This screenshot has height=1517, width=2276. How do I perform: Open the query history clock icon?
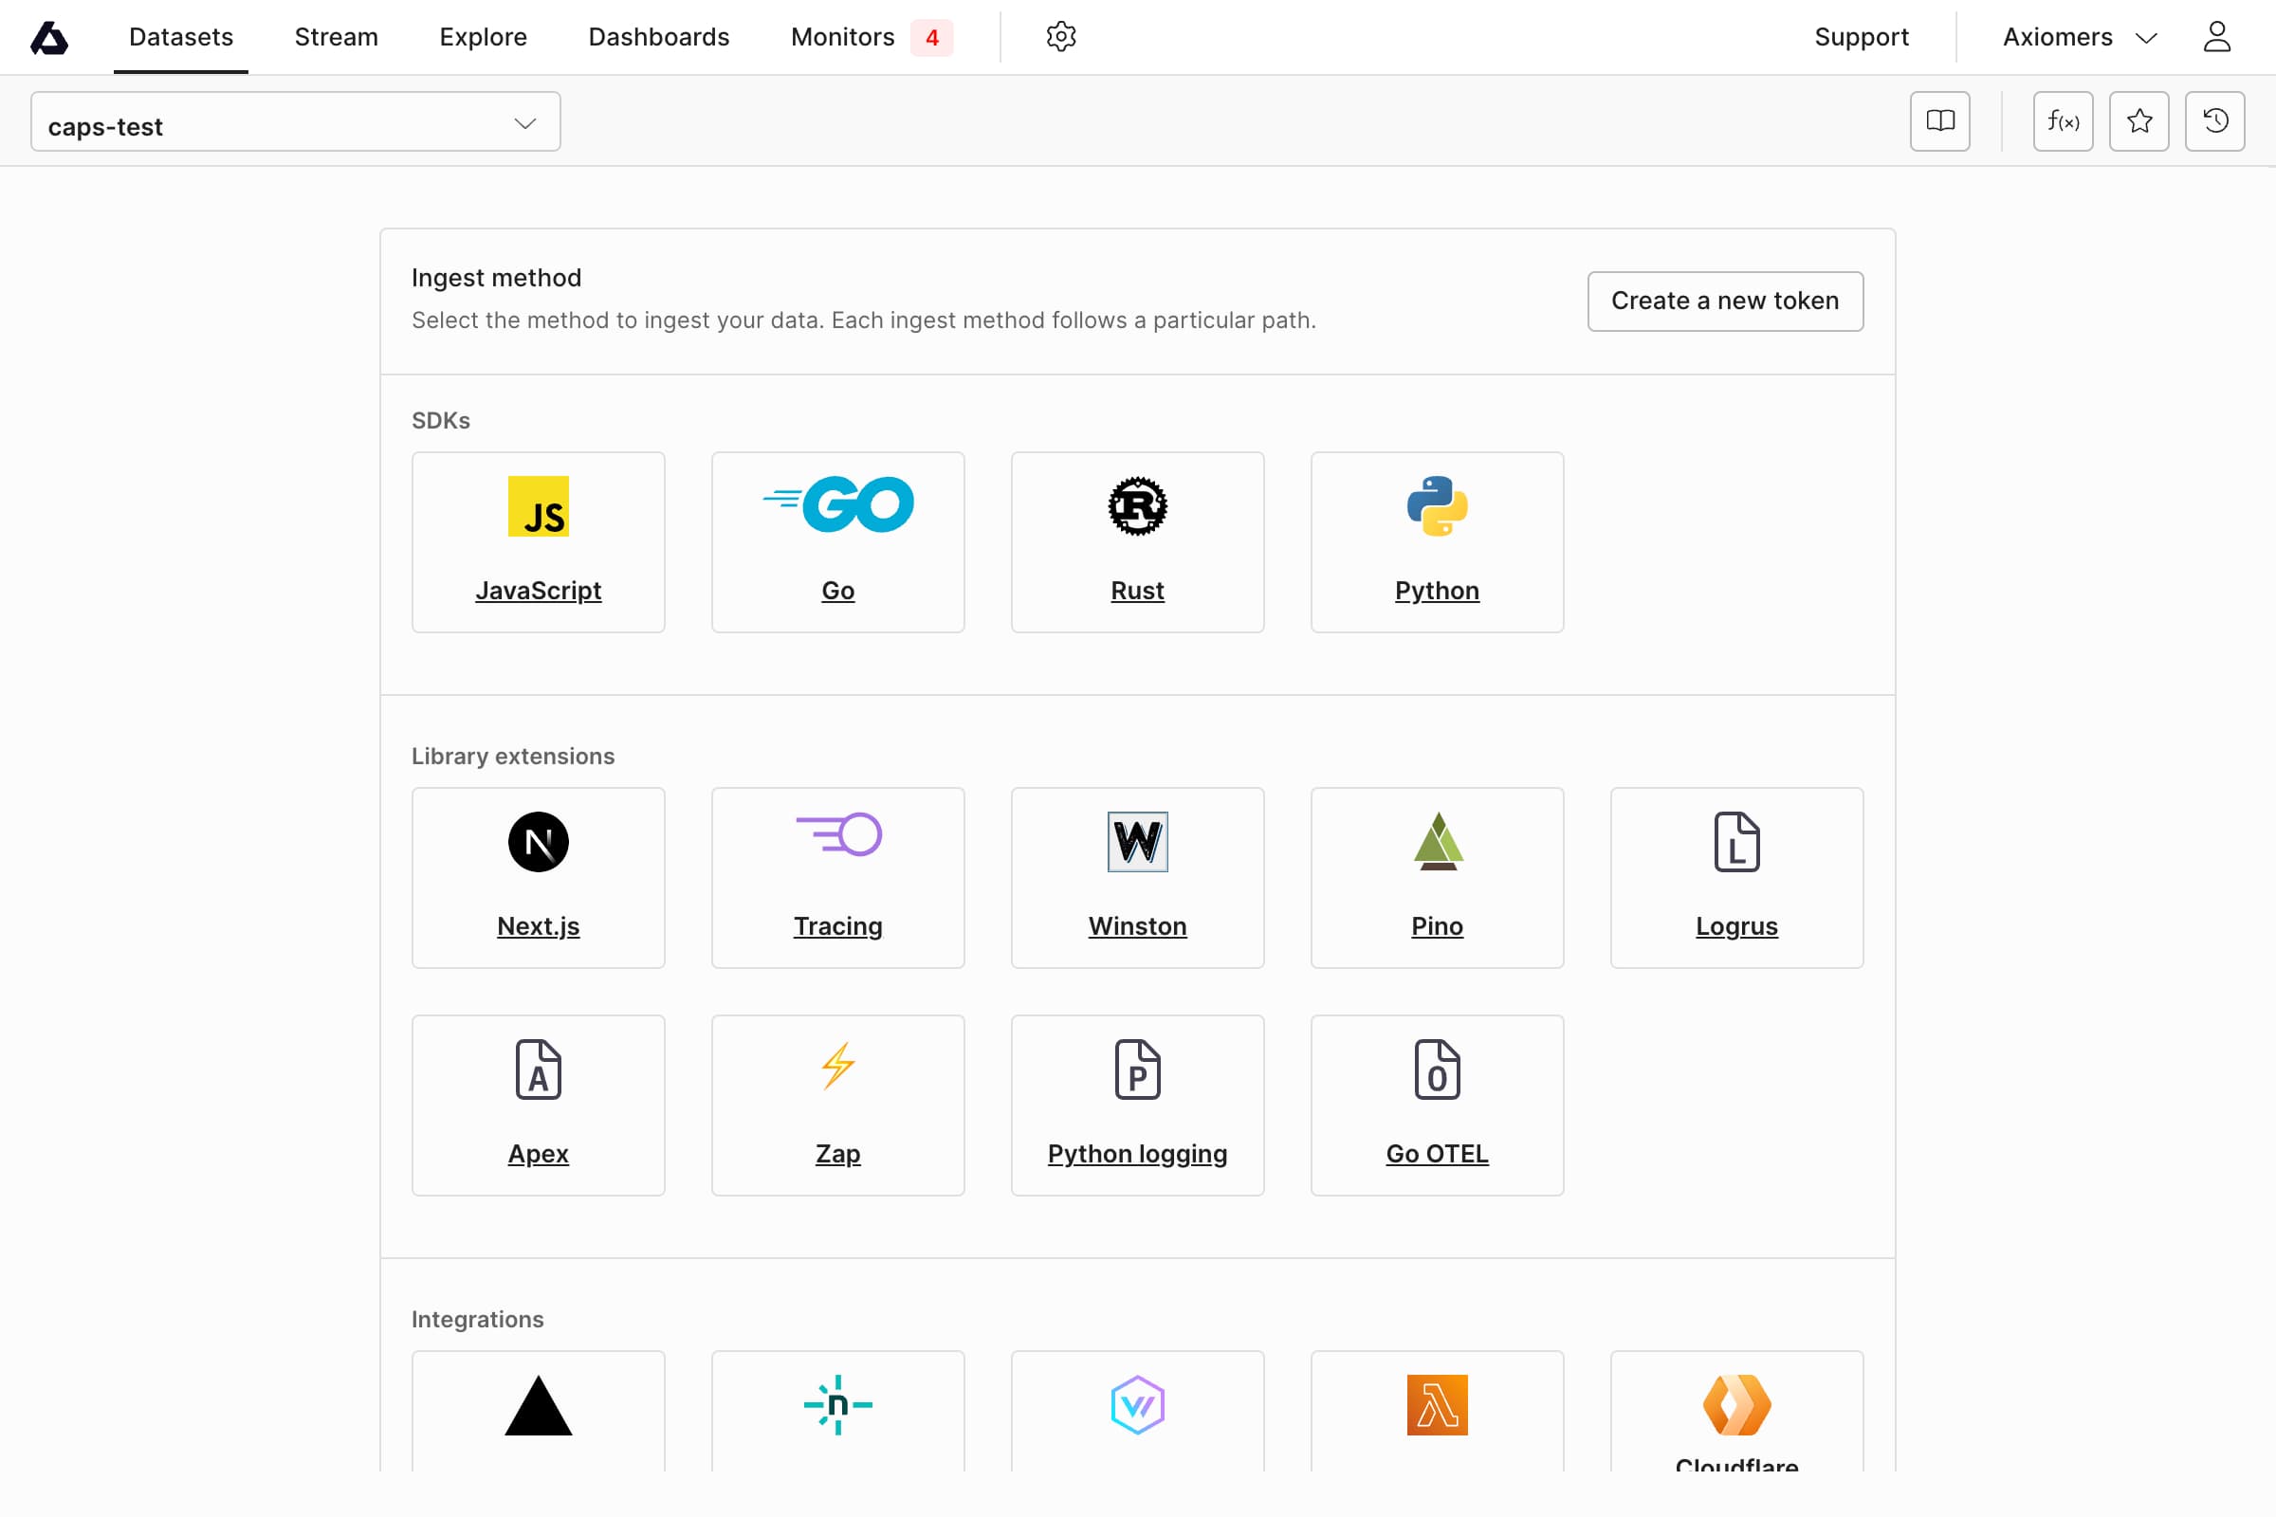point(2214,121)
